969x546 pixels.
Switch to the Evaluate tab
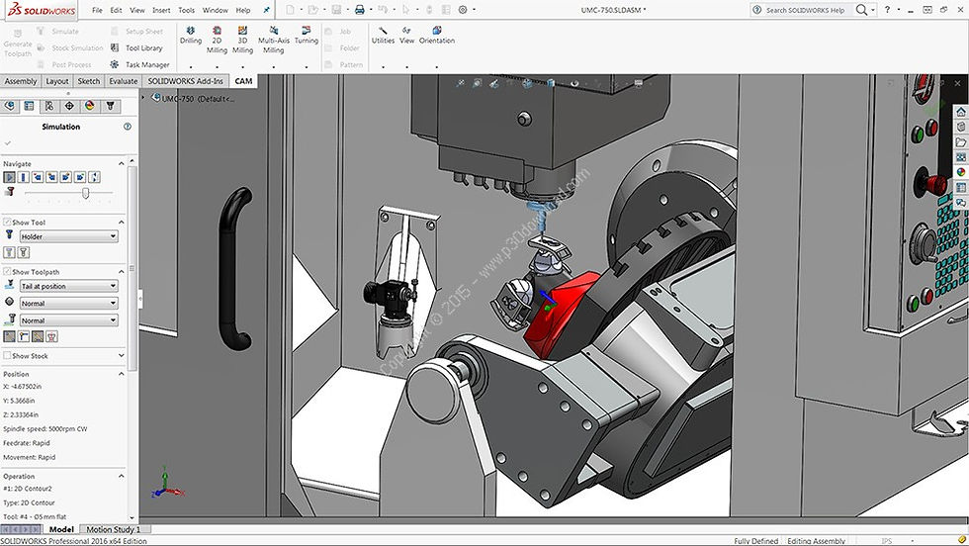pyautogui.click(x=123, y=81)
